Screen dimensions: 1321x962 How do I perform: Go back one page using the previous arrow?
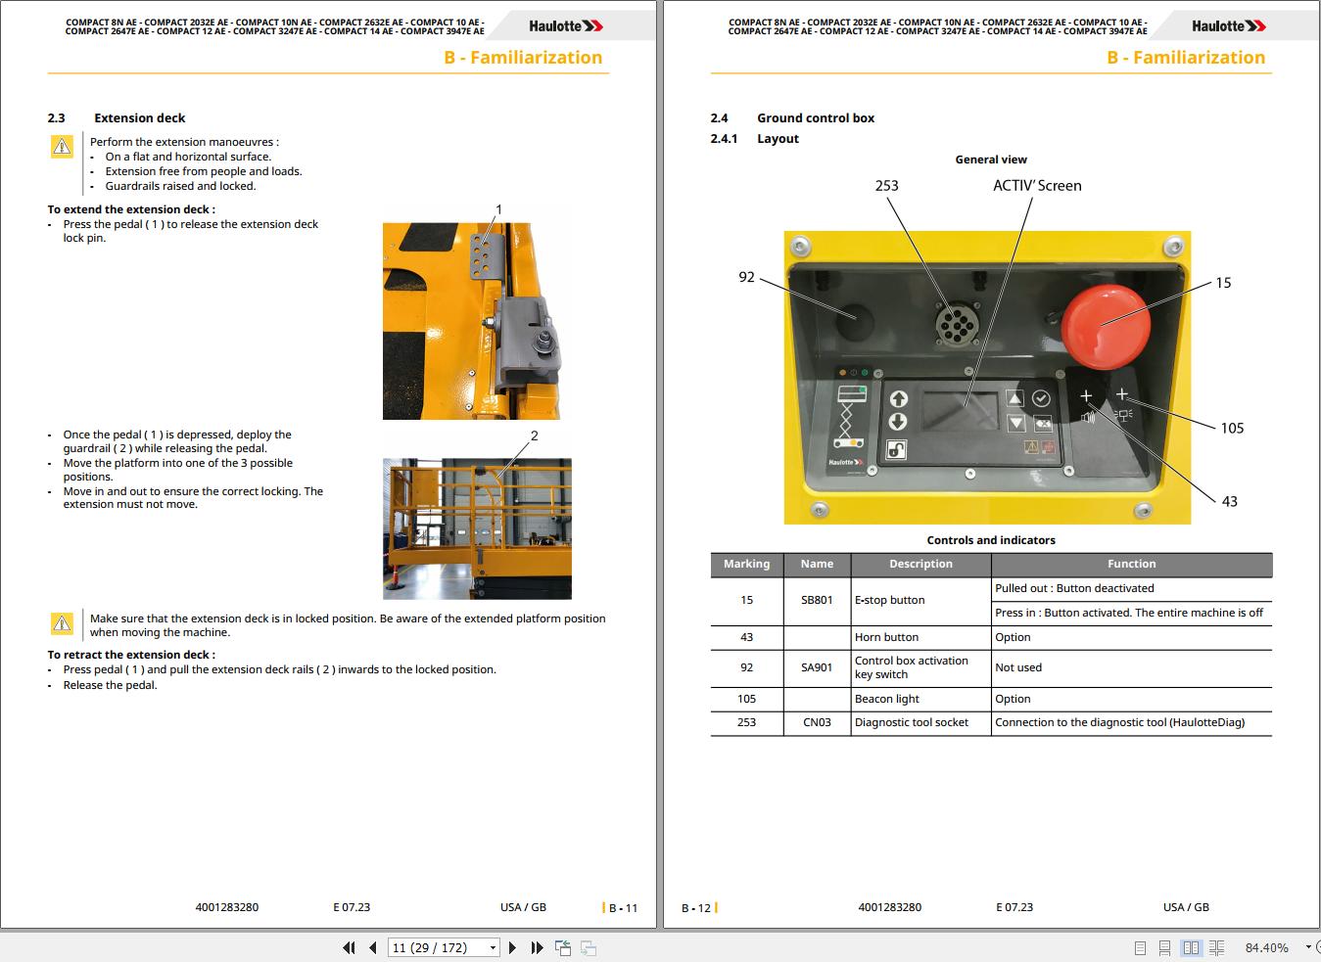pos(372,947)
